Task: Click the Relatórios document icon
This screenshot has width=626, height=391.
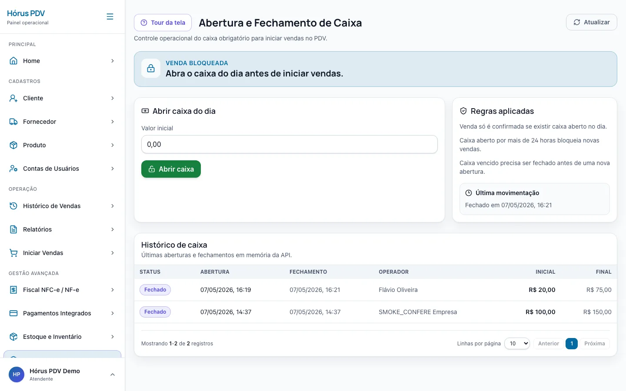Action: 13,229
